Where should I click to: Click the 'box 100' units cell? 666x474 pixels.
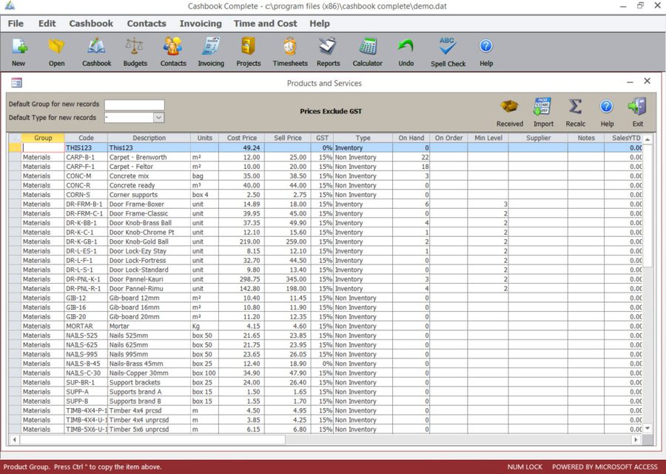[205, 373]
